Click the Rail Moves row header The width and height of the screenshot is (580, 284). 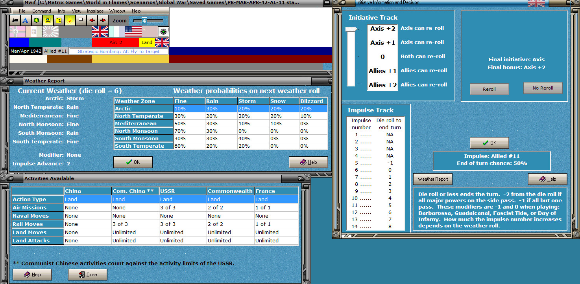coord(38,224)
